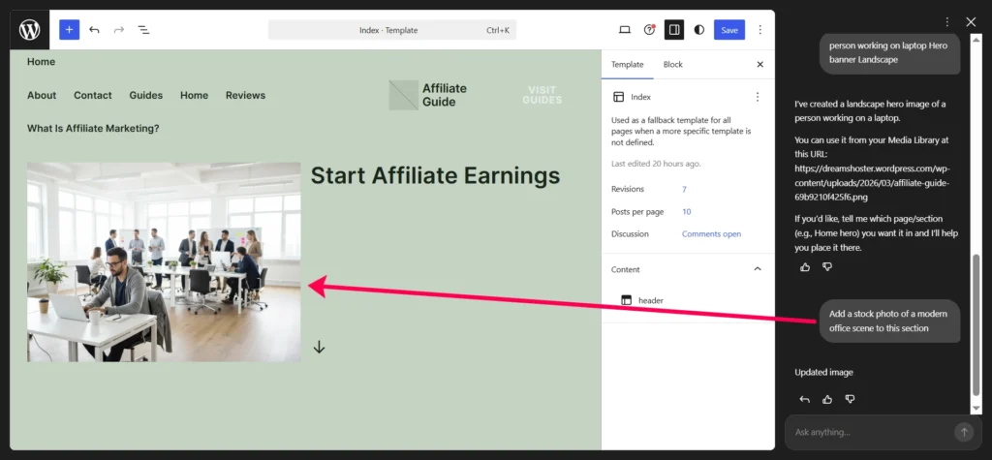992x460 pixels.
Task: Collapse the Content section chevron
Action: (758, 269)
